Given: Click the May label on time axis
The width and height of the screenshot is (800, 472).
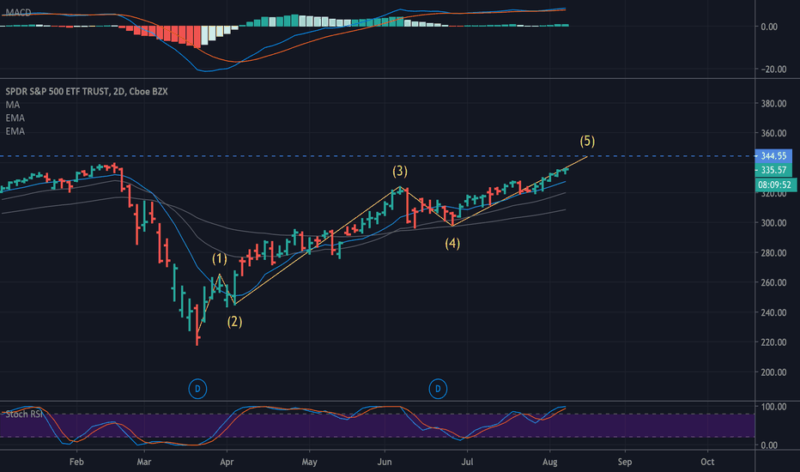Looking at the screenshot, I should tap(309, 462).
